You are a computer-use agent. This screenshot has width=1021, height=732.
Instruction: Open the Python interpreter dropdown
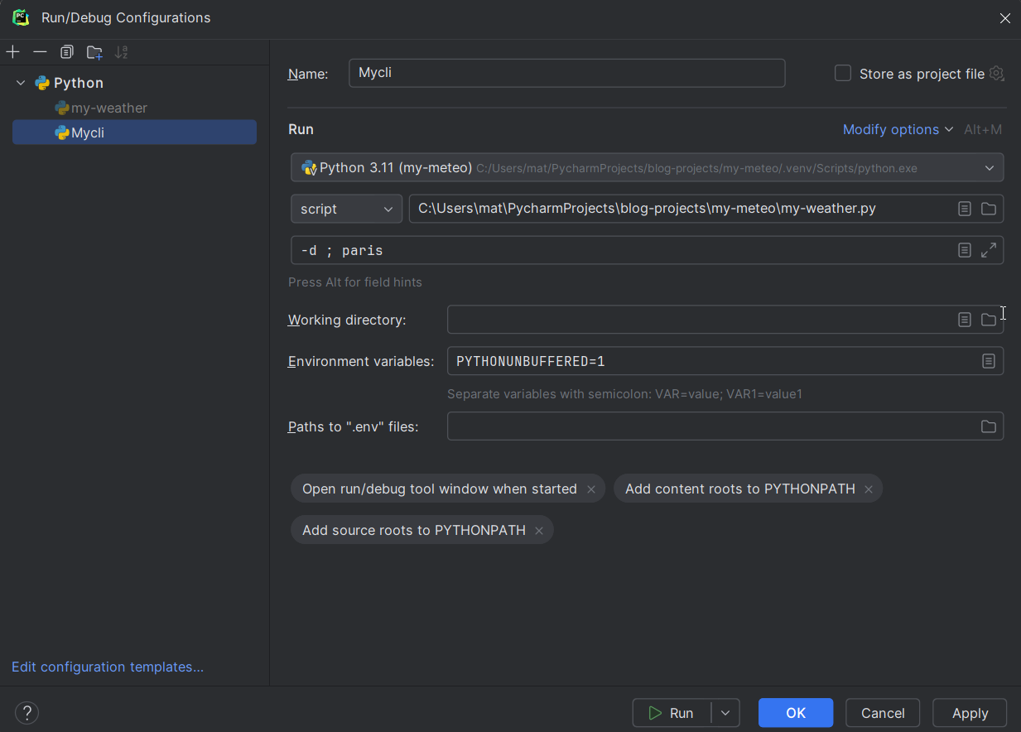(x=989, y=168)
